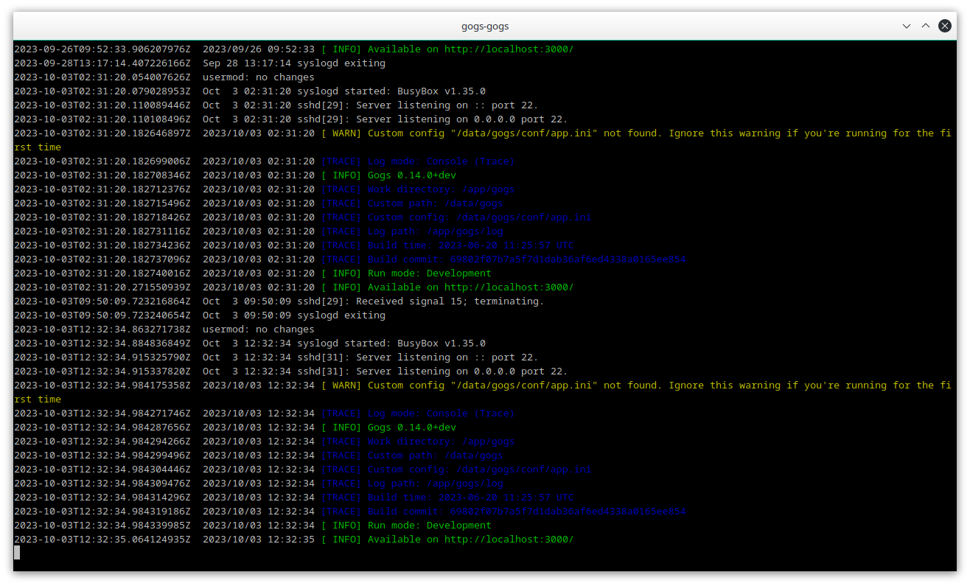Close the gogs-gogs window
The image size is (970, 586).
(x=945, y=26)
